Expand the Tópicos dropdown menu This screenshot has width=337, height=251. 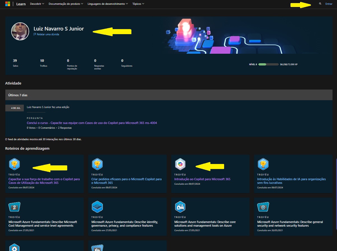pyautogui.click(x=139, y=4)
